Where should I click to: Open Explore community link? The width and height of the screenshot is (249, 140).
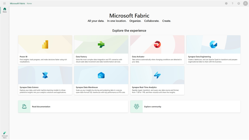(153, 107)
